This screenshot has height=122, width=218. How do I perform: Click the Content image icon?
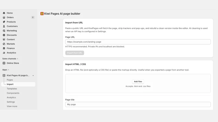[4, 40]
